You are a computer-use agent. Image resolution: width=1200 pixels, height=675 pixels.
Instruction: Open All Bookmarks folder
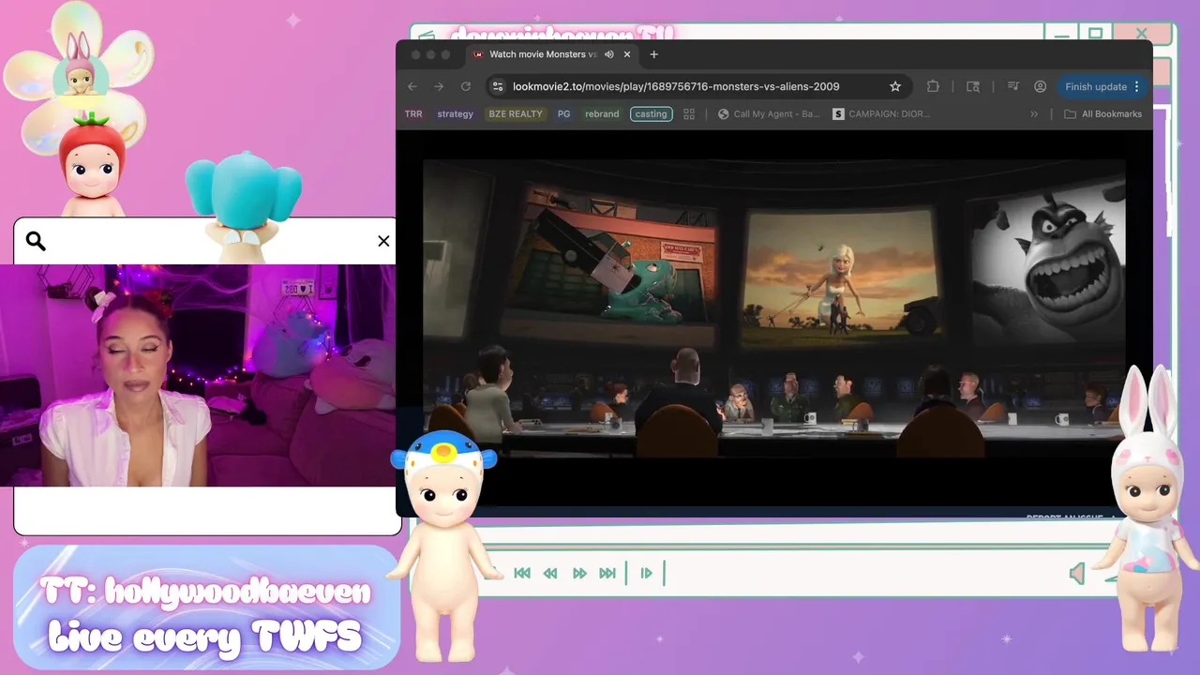pyautogui.click(x=1103, y=114)
